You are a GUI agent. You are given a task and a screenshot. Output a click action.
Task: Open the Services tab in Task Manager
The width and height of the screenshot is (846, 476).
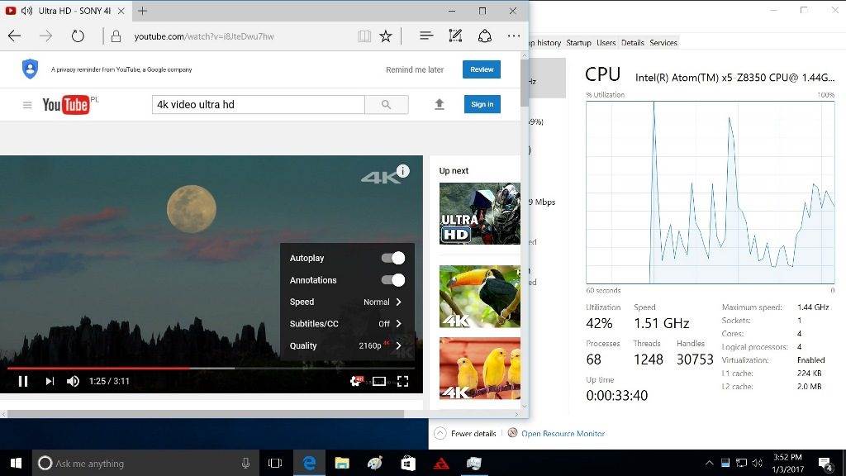click(663, 43)
